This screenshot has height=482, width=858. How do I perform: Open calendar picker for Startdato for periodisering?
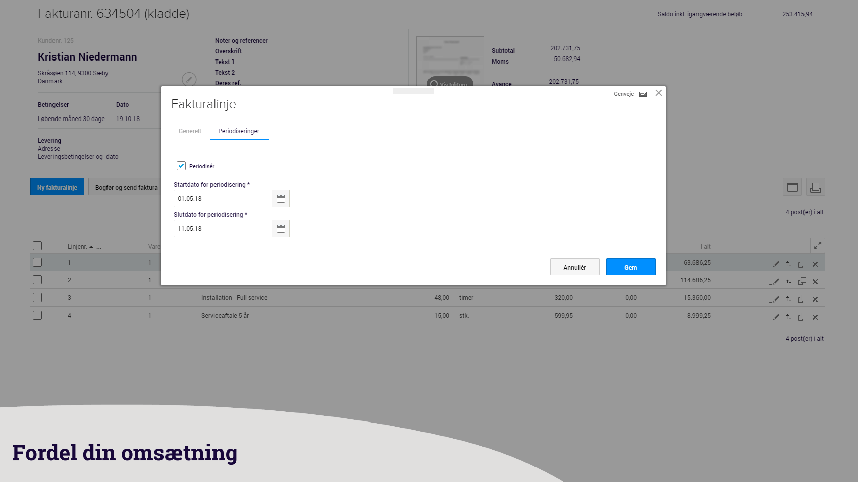281,199
